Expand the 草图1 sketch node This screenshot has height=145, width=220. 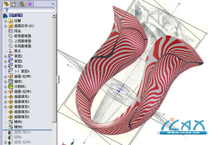(6, 56)
